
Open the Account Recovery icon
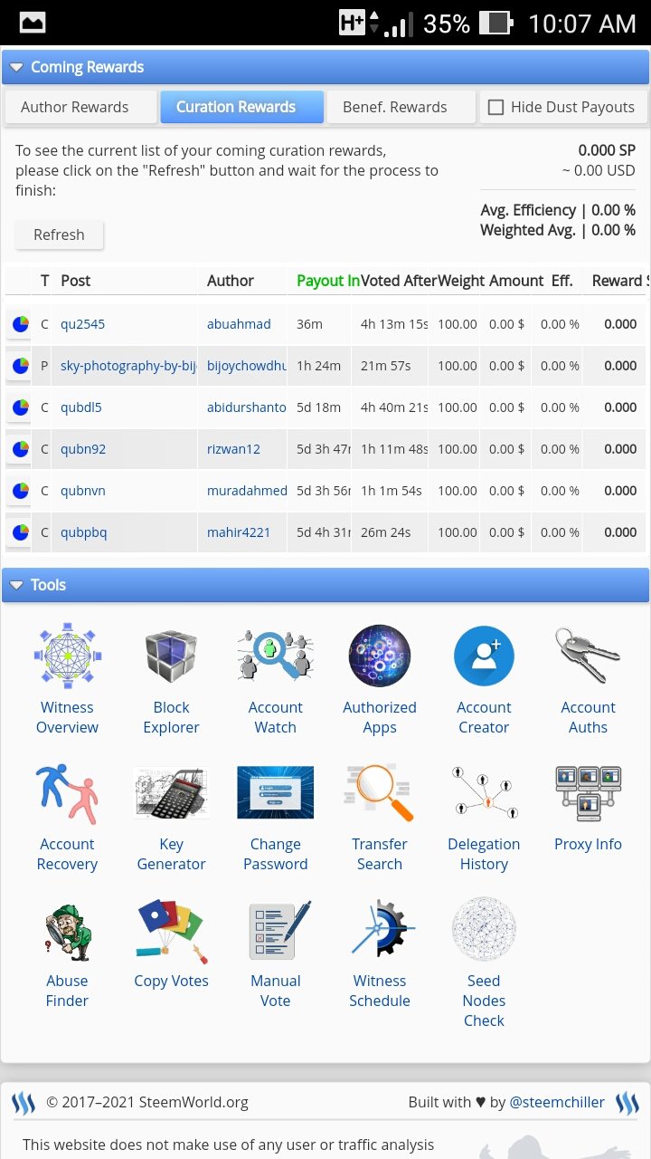pos(67,792)
